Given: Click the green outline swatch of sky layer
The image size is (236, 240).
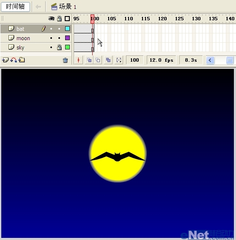Looking at the screenshot, I should pos(67,47).
